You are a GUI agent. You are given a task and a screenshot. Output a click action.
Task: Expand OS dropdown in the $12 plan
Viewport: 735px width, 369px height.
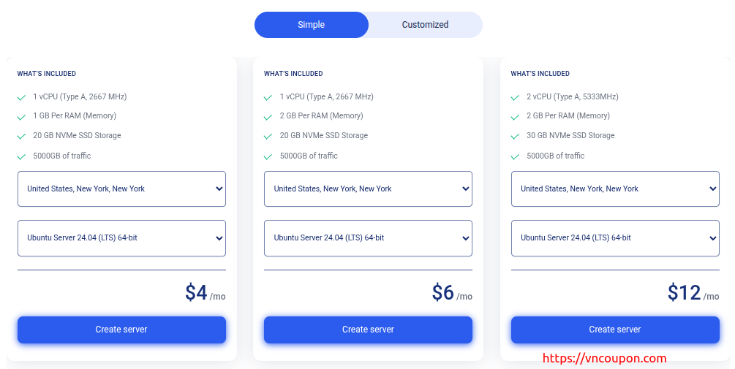coord(615,238)
